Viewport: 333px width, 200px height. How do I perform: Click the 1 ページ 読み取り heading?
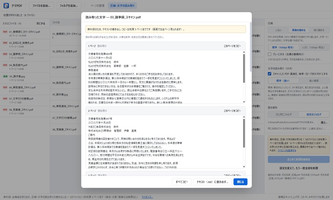coord(97,46)
